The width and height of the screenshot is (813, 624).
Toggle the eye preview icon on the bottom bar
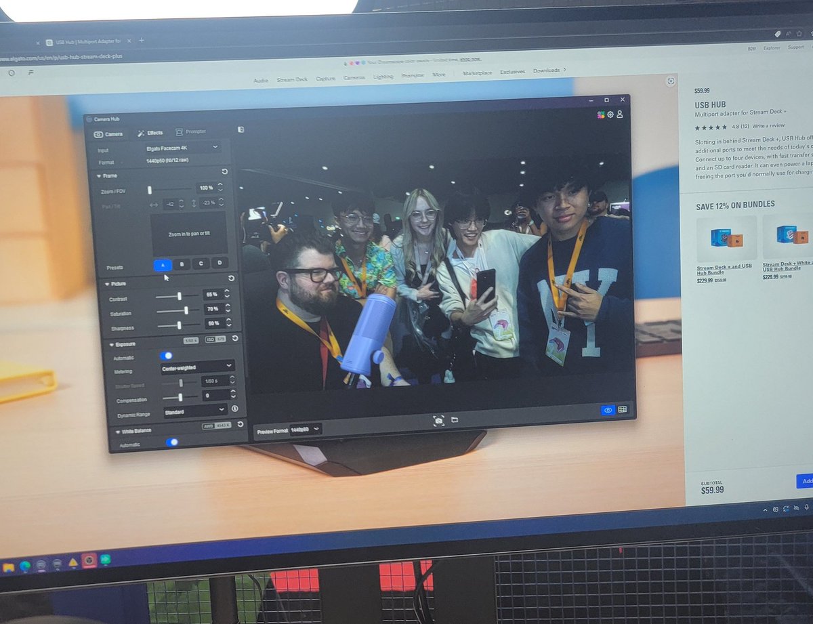coord(607,410)
